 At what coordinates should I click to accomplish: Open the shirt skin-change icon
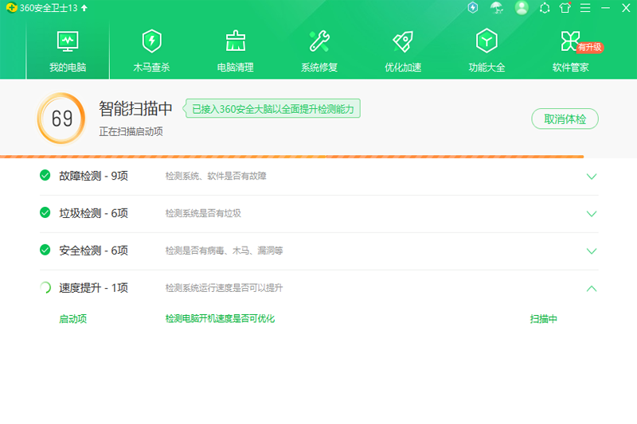click(565, 8)
